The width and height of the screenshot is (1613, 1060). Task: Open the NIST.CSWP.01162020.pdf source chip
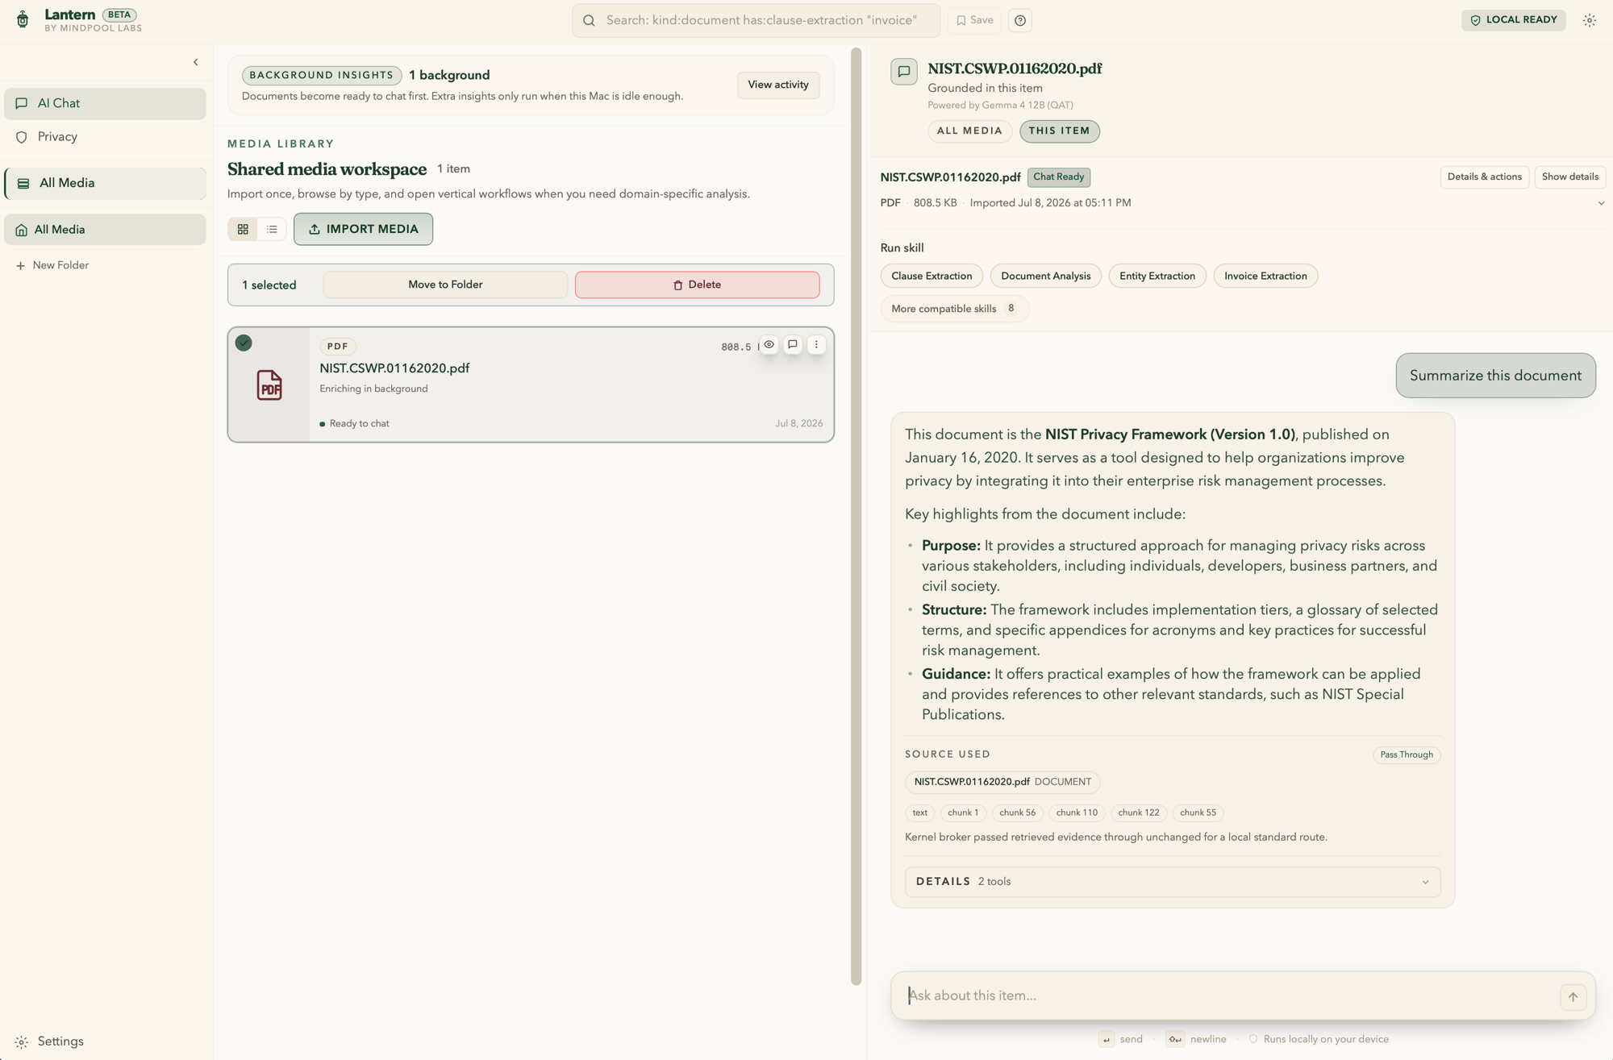click(1002, 783)
